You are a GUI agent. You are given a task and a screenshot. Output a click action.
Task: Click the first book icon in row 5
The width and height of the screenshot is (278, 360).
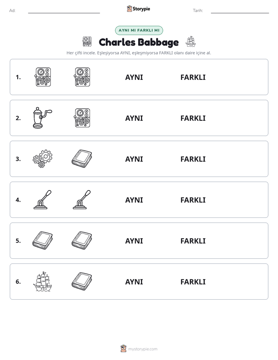(42, 240)
